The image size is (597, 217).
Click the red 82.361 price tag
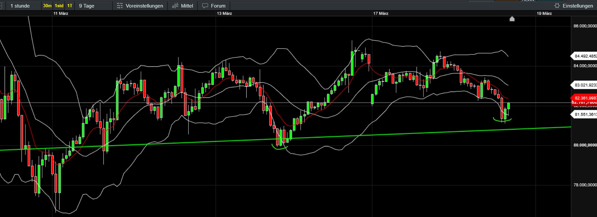coord(584,98)
